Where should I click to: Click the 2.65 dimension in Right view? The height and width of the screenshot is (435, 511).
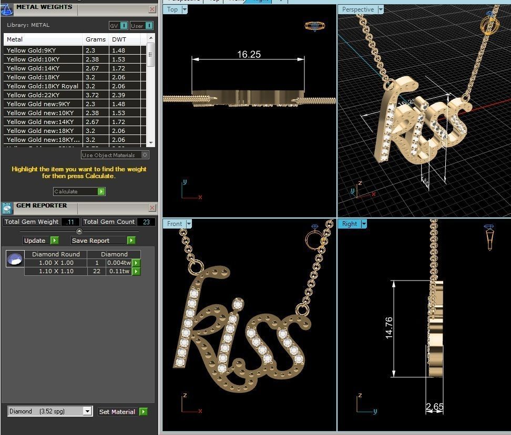434,406
